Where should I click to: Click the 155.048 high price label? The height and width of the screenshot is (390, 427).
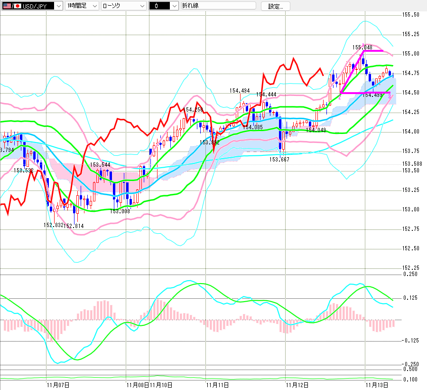tap(362, 48)
